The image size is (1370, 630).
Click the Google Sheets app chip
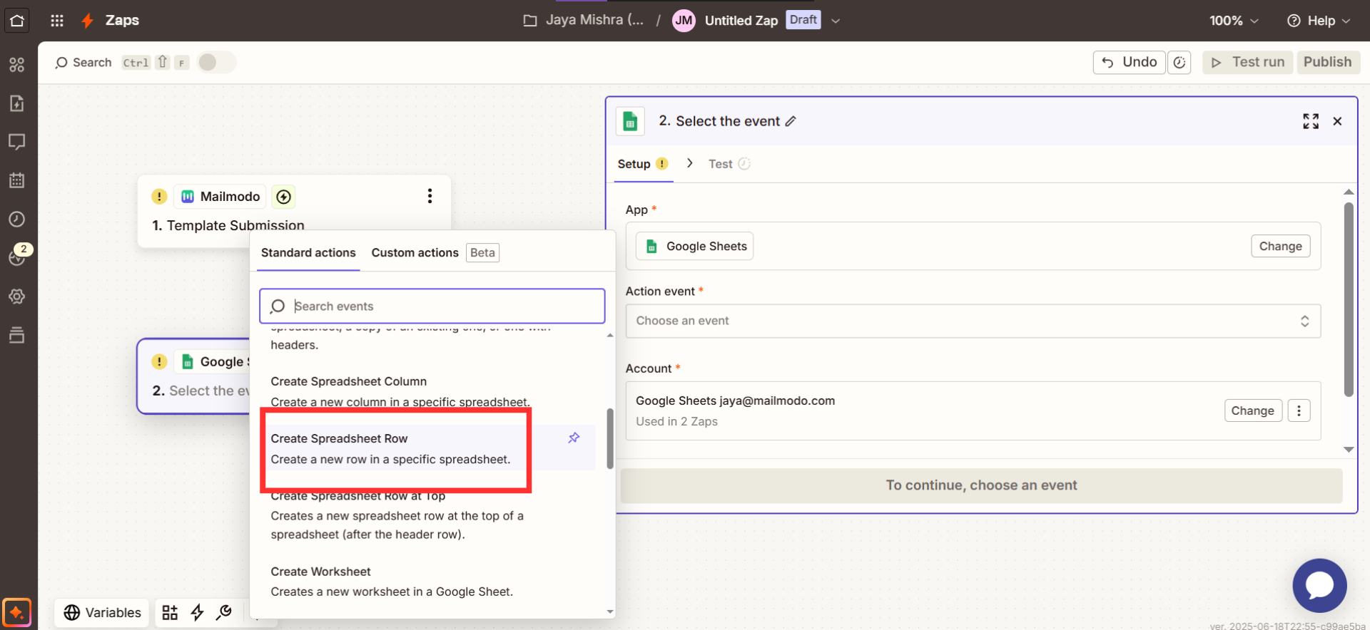point(695,246)
